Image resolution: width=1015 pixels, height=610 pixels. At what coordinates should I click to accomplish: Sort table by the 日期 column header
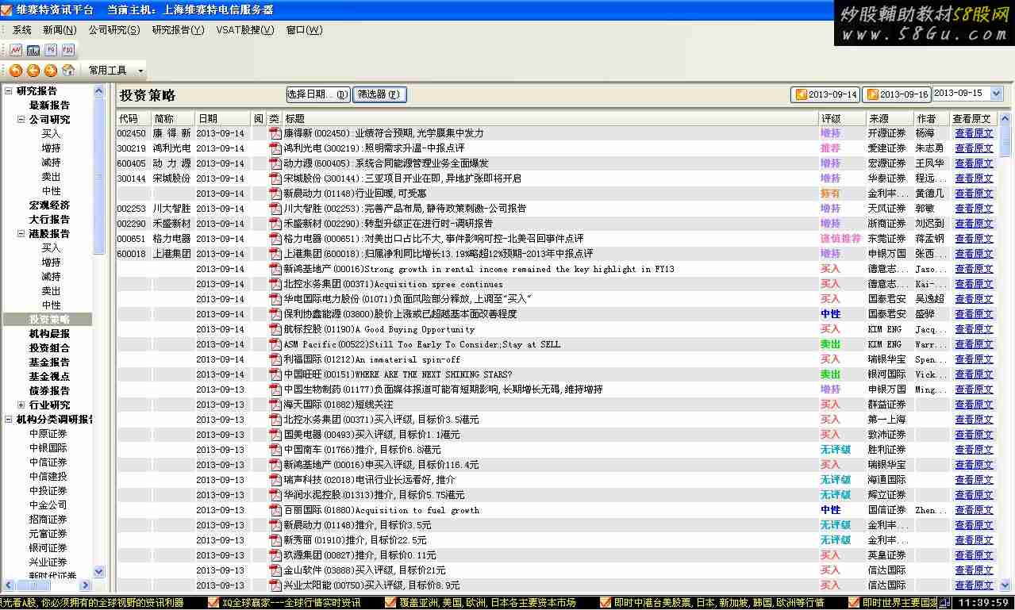[x=223, y=119]
